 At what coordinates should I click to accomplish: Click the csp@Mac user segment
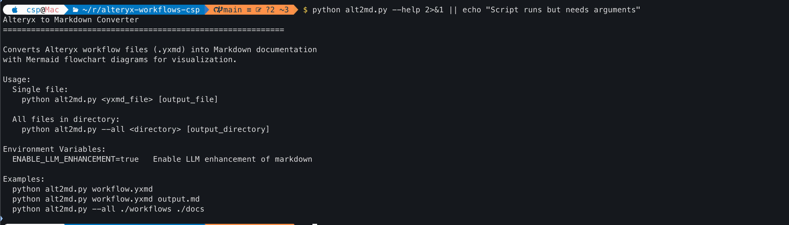click(x=42, y=10)
